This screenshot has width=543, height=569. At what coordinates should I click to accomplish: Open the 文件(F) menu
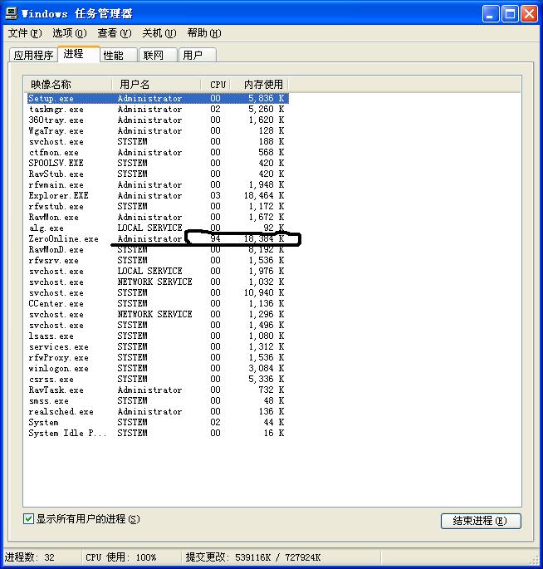25,33
